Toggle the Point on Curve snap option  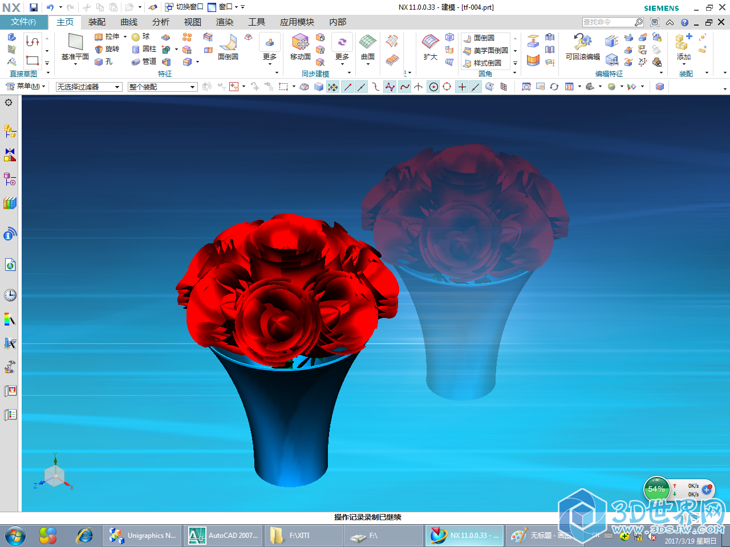pyautogui.click(x=476, y=87)
